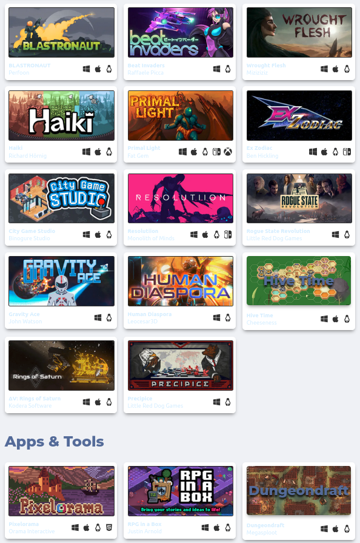Open the City Game Studio banner image
The image size is (360, 543).
click(x=62, y=198)
